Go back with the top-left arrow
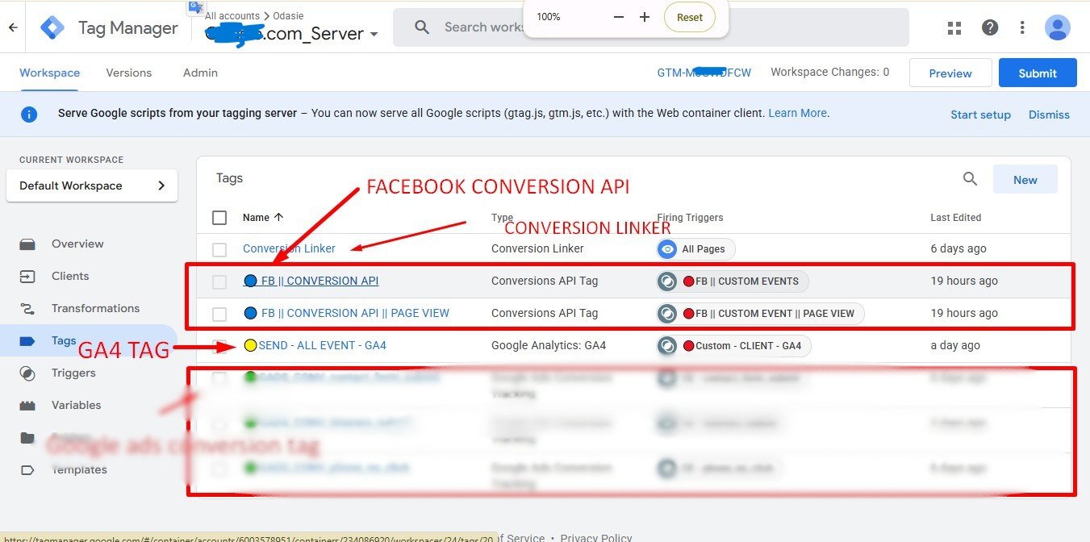 click(13, 27)
